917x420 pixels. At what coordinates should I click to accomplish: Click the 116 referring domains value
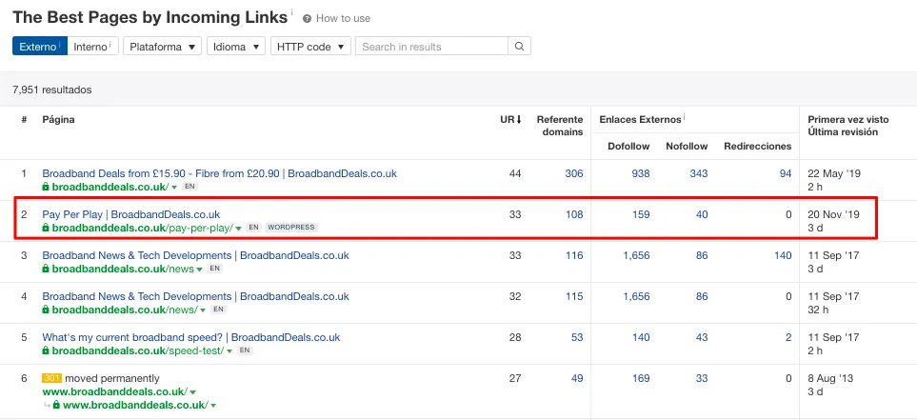click(x=574, y=255)
